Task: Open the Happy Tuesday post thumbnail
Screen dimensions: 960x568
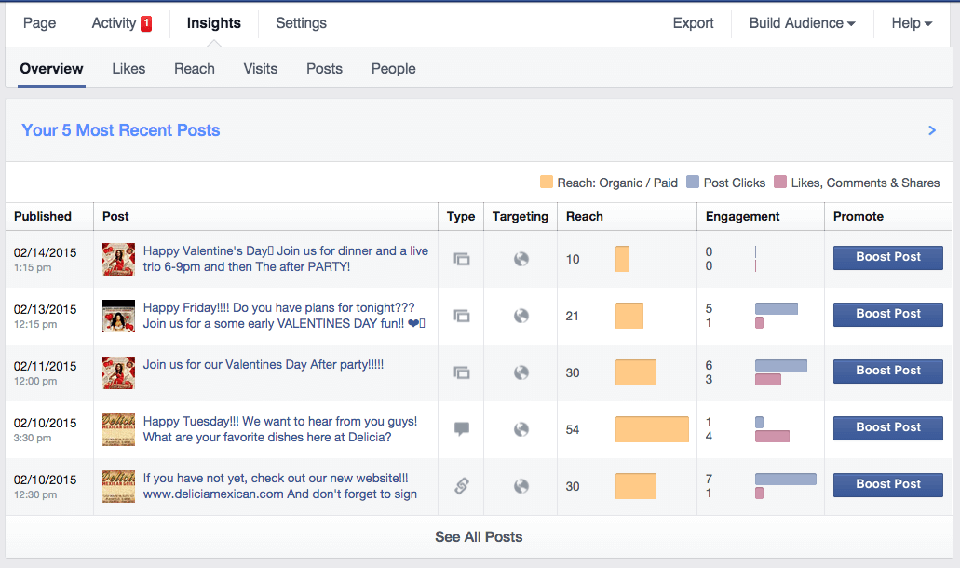Action: [118, 429]
